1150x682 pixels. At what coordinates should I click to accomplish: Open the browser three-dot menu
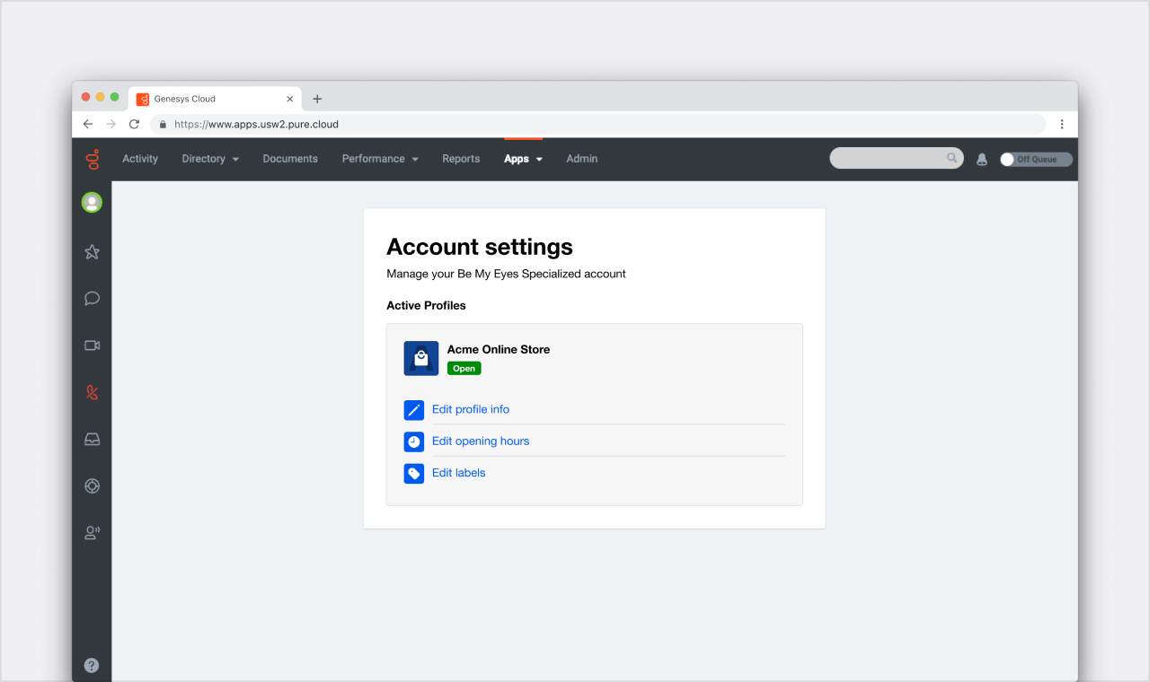(1062, 124)
